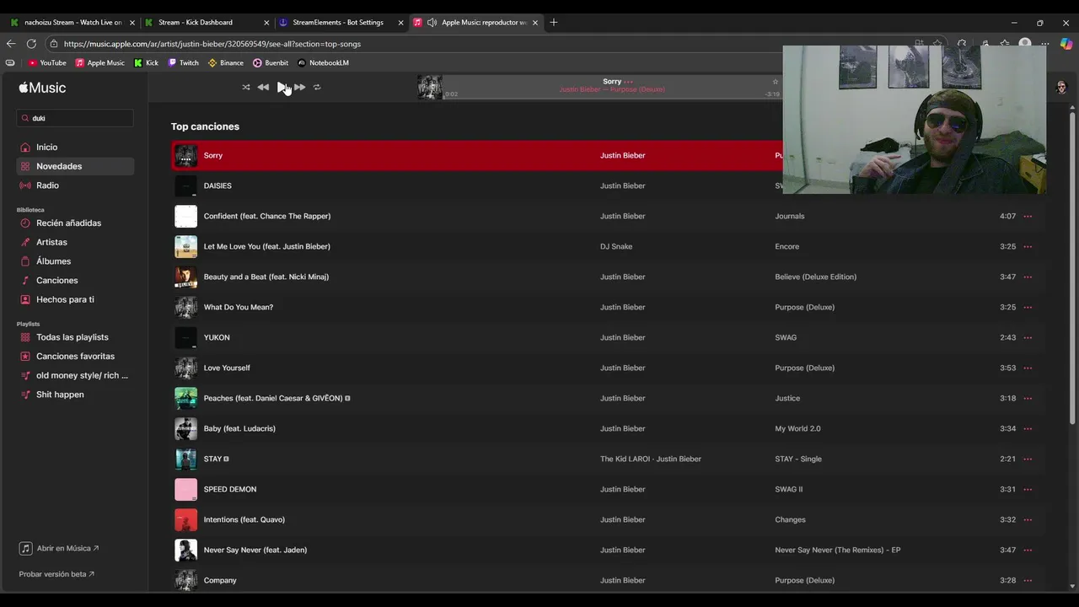Image resolution: width=1079 pixels, height=607 pixels.
Task: Switch to Stream - Kick Dashboard tab
Action: coord(207,22)
